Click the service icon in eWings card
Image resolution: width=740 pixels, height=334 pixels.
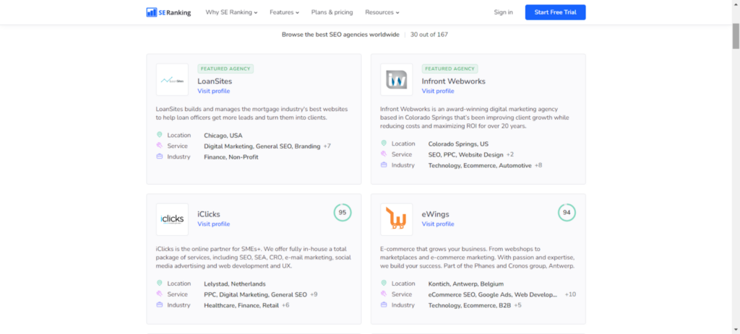pos(384,294)
